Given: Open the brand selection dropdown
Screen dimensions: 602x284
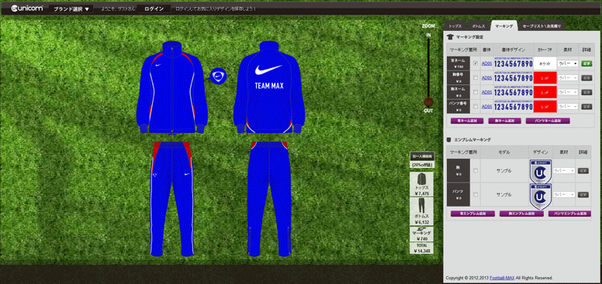Looking at the screenshot, I should (x=71, y=9).
